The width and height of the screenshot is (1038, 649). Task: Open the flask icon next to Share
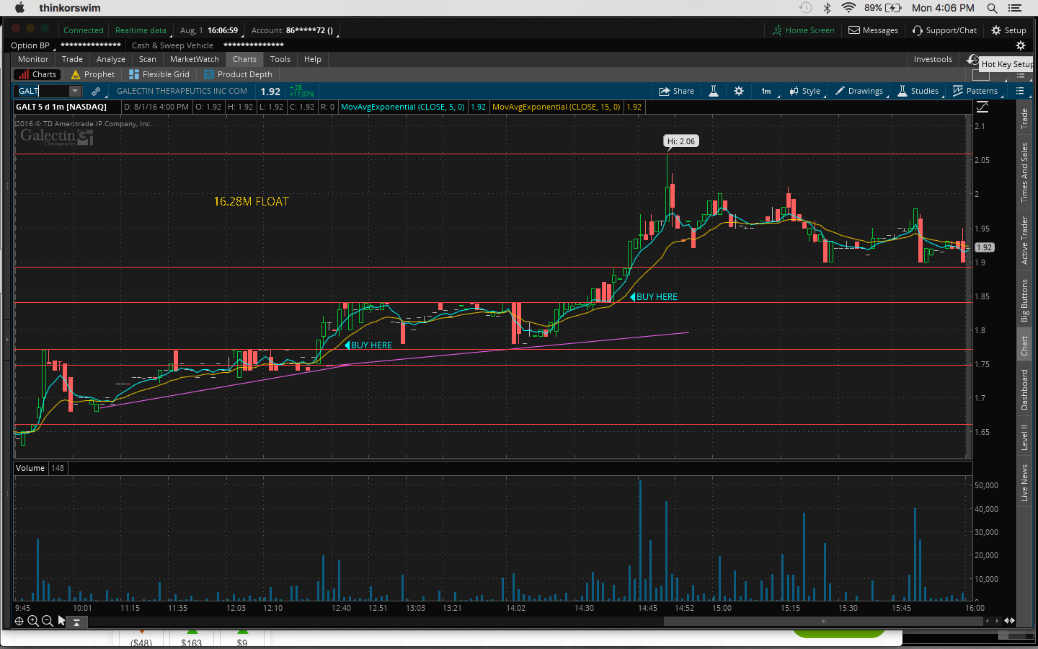tap(714, 91)
